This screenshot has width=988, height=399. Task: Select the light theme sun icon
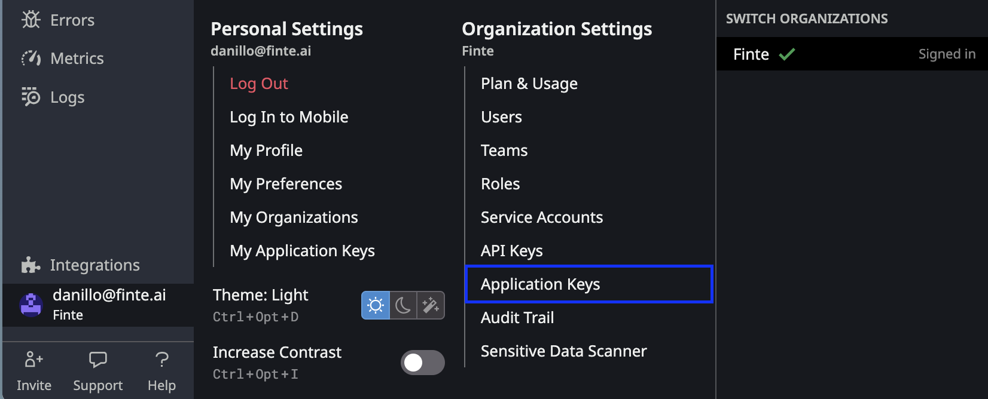376,305
